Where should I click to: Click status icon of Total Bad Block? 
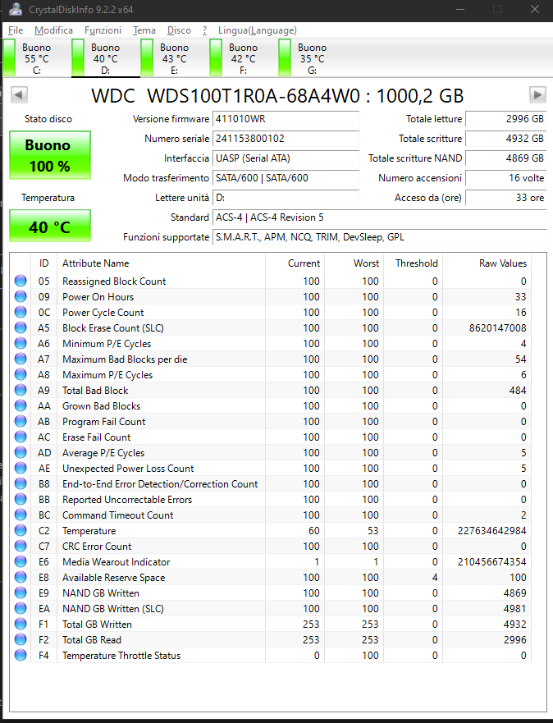pyautogui.click(x=21, y=390)
